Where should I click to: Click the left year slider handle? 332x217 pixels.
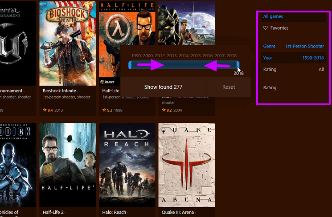click(130, 64)
